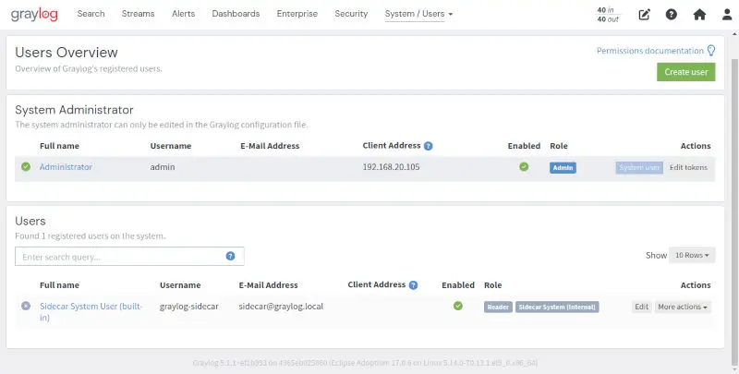Image resolution: width=739 pixels, height=374 pixels.
Task: Go to Streams
Action: tap(138, 14)
